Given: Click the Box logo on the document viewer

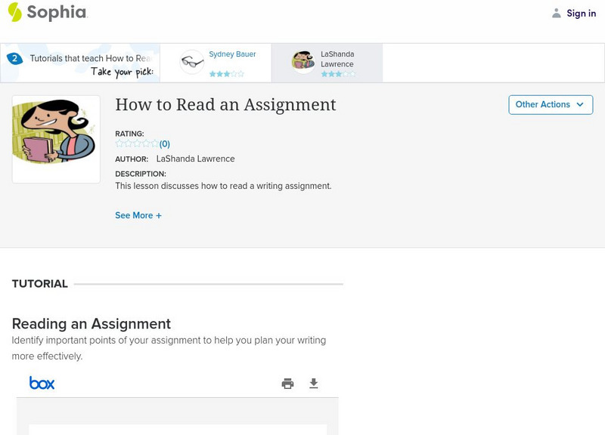Looking at the screenshot, I should point(43,383).
